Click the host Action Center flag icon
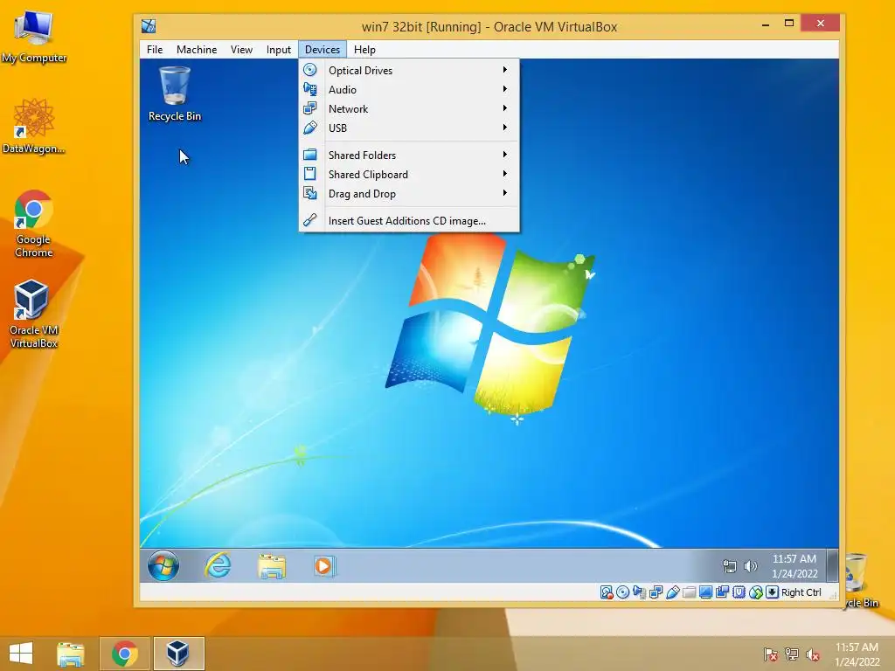895x671 pixels. click(x=770, y=654)
